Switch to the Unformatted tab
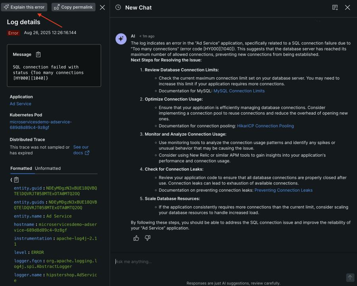 (x=48, y=168)
